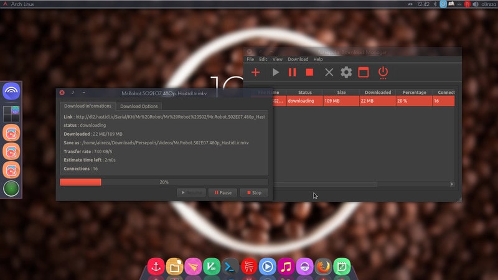Click the Size column header
The width and height of the screenshot is (498, 280).
tap(341, 92)
